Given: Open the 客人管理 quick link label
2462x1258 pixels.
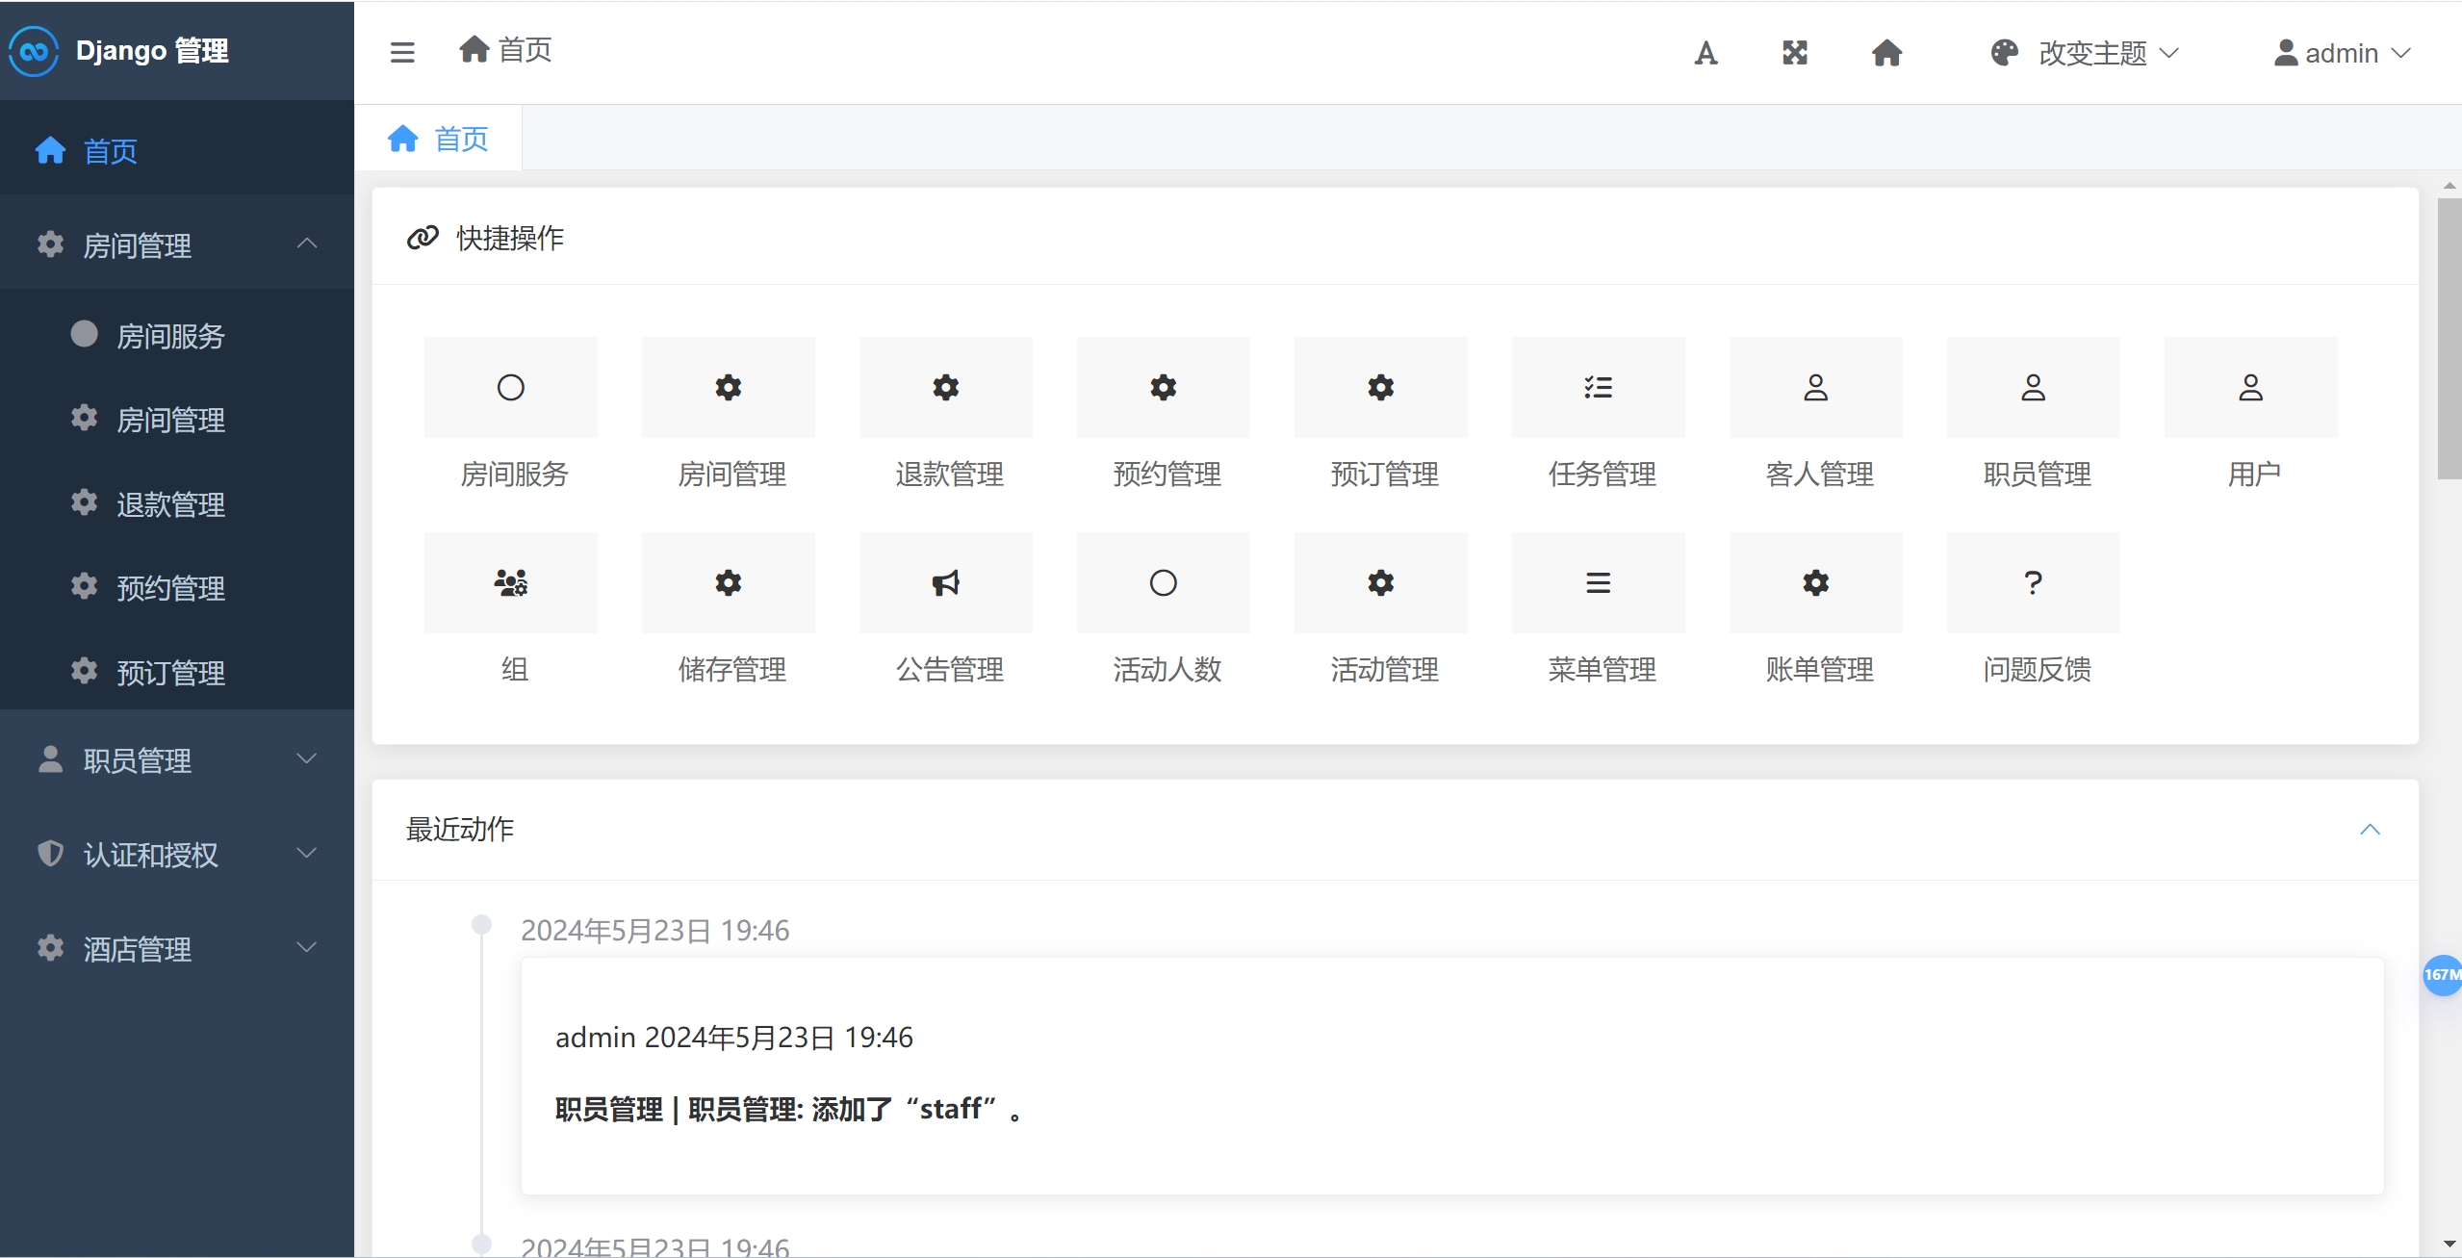Looking at the screenshot, I should [x=1820, y=474].
